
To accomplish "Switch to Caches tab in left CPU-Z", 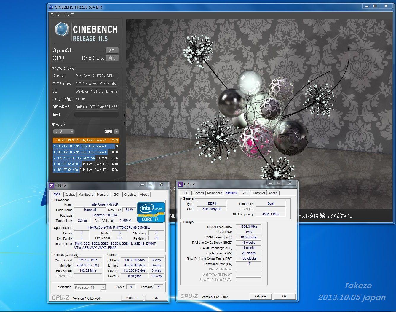I will click(70, 195).
